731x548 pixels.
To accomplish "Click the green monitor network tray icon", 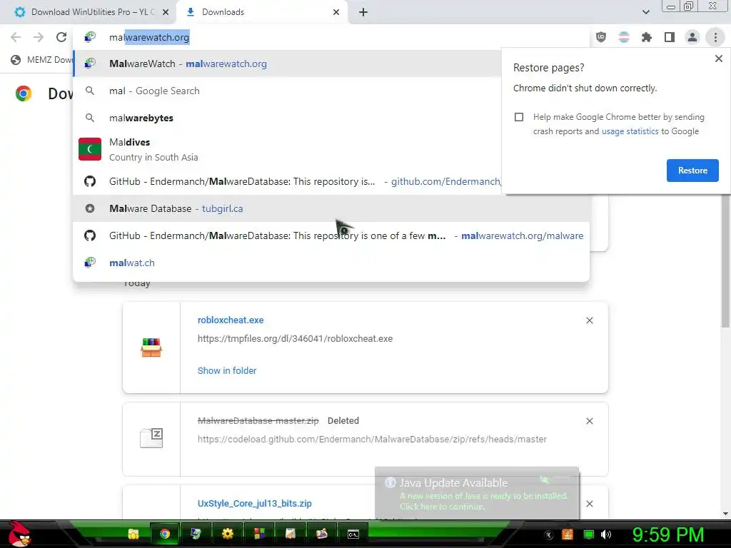I will 588,534.
